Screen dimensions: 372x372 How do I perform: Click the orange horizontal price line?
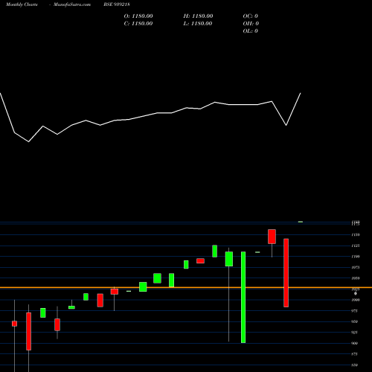pos(186,287)
